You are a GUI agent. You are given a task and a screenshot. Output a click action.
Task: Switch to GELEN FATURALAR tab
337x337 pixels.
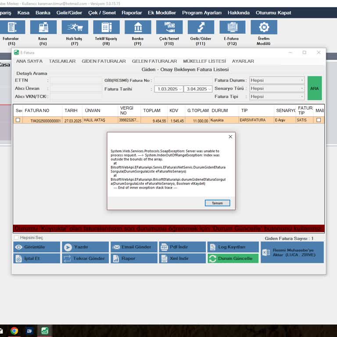(x=154, y=61)
